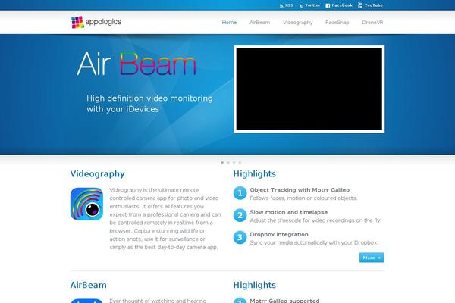
Task: Click the RSS feed icon
Action: [x=281, y=5]
